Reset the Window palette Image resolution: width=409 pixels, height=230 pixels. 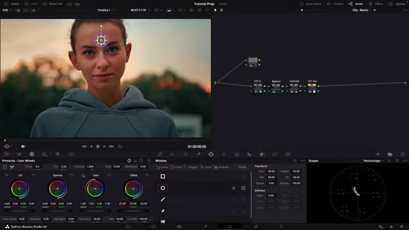coord(295,161)
